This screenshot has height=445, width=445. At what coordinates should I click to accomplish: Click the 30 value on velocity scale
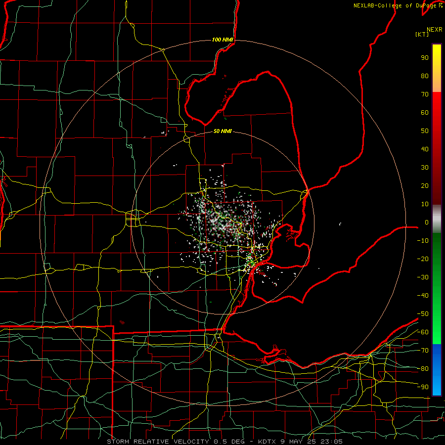tap(425, 168)
